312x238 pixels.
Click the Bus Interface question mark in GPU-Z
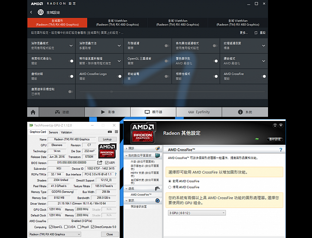pyautogui.click(x=116, y=175)
